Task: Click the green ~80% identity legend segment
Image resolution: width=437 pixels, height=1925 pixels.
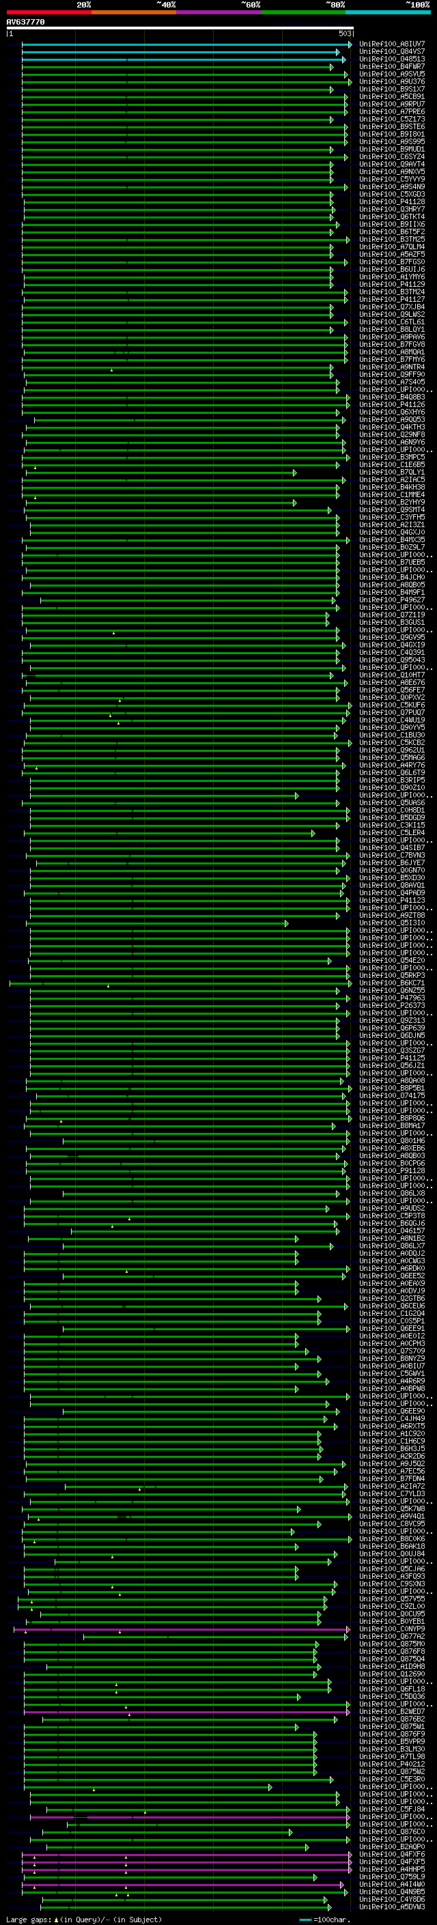Action: [303, 12]
